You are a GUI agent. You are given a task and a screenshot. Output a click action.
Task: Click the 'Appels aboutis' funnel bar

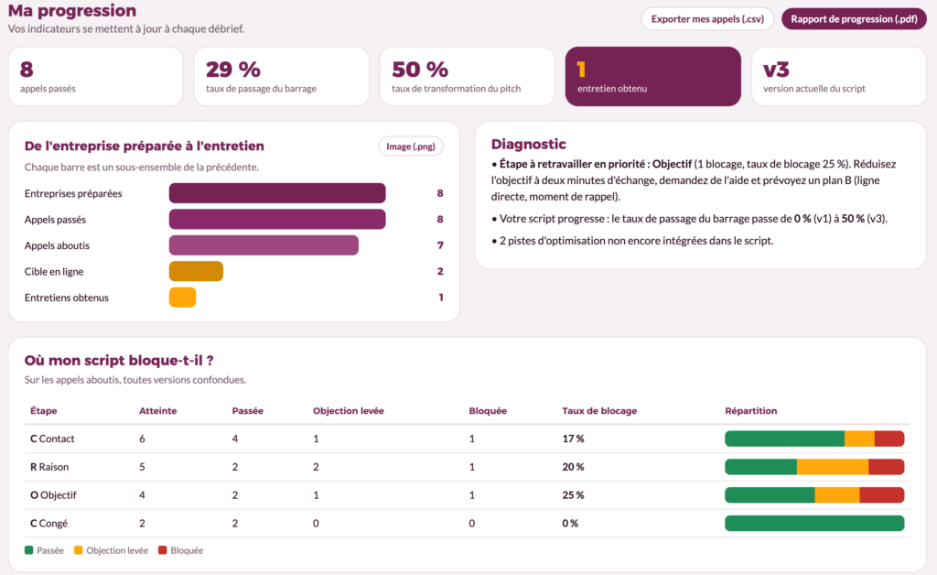(264, 245)
